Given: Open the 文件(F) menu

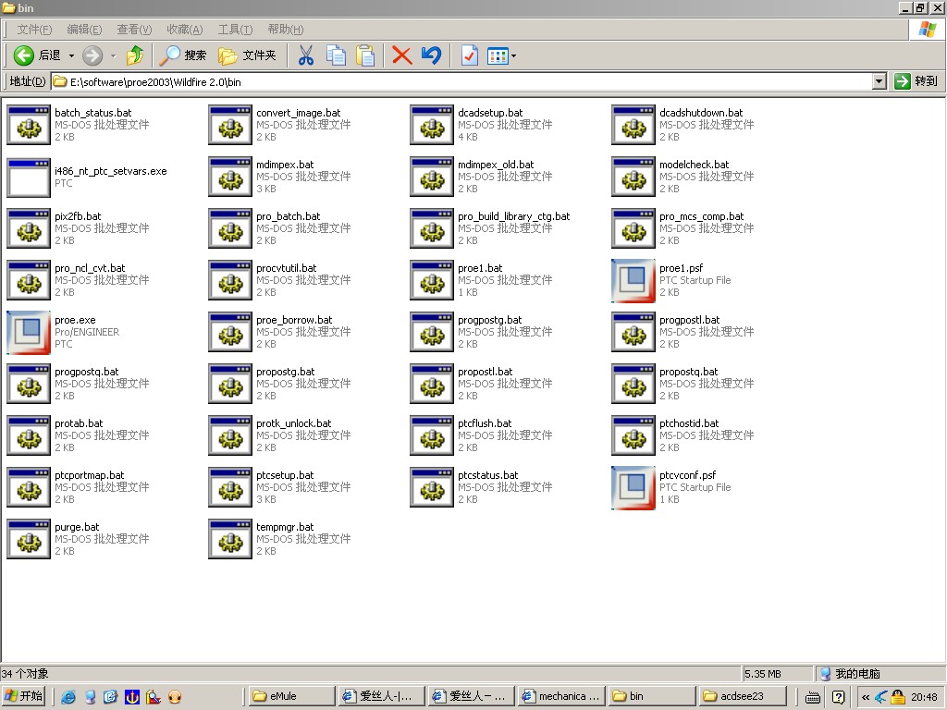Looking at the screenshot, I should point(34,30).
